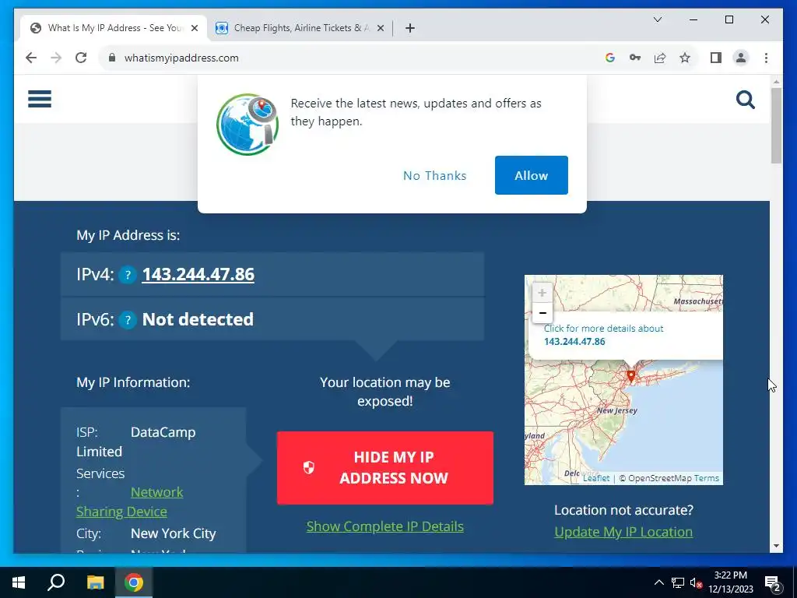Image resolution: width=797 pixels, height=598 pixels.
Task: Open the hamburger menu on the website
Action: pyautogui.click(x=40, y=99)
